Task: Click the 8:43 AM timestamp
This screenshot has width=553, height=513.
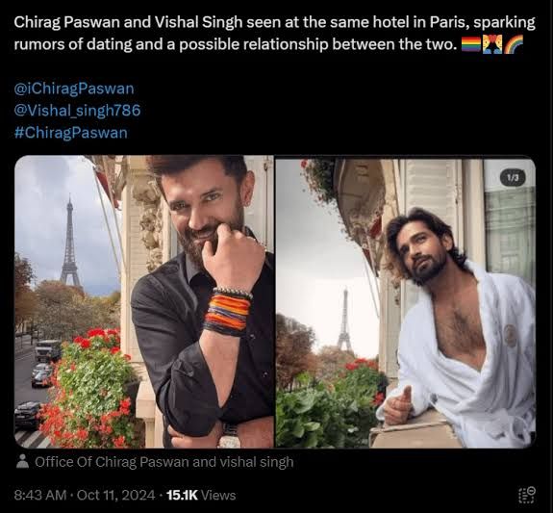Action: (40, 495)
